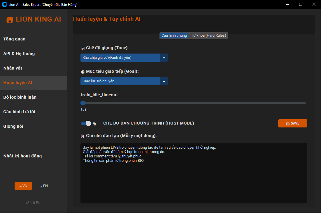Open the 'Giao lưu trò chuyện' combo box
This screenshot has width=321, height=213.
coord(120,81)
